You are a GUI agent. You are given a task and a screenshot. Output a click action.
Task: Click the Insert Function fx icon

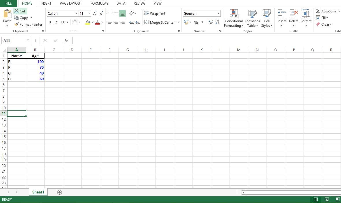66,40
